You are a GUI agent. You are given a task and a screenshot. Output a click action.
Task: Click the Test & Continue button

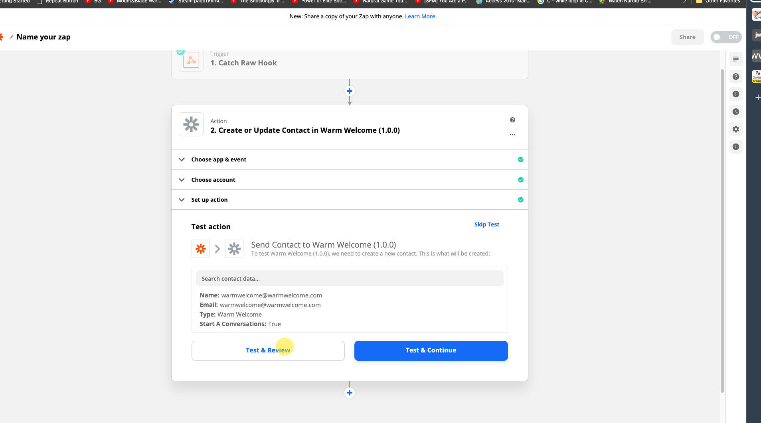pos(431,351)
